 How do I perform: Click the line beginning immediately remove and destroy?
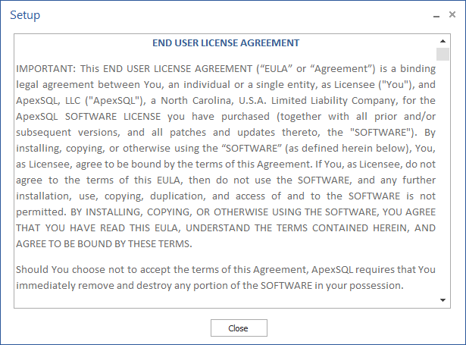tap(210, 286)
